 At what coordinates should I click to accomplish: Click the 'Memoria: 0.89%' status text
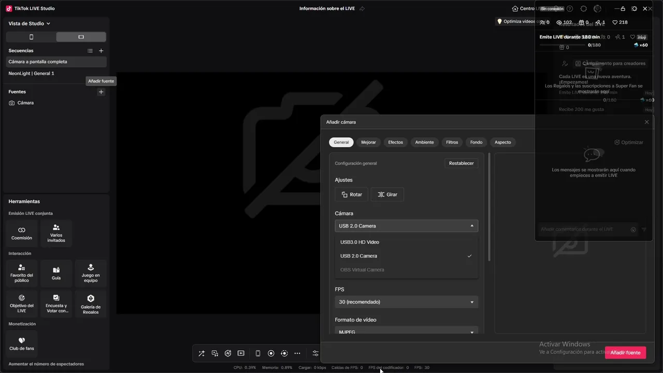tap(277, 368)
